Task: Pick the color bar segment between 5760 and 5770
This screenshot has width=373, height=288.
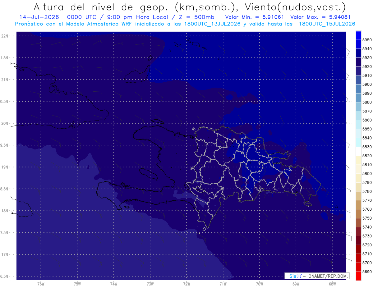Action: pyautogui.click(x=358, y=205)
